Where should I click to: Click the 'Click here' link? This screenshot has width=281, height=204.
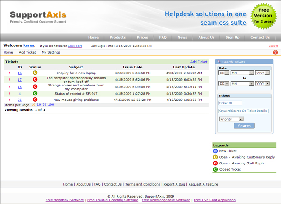click(75, 46)
